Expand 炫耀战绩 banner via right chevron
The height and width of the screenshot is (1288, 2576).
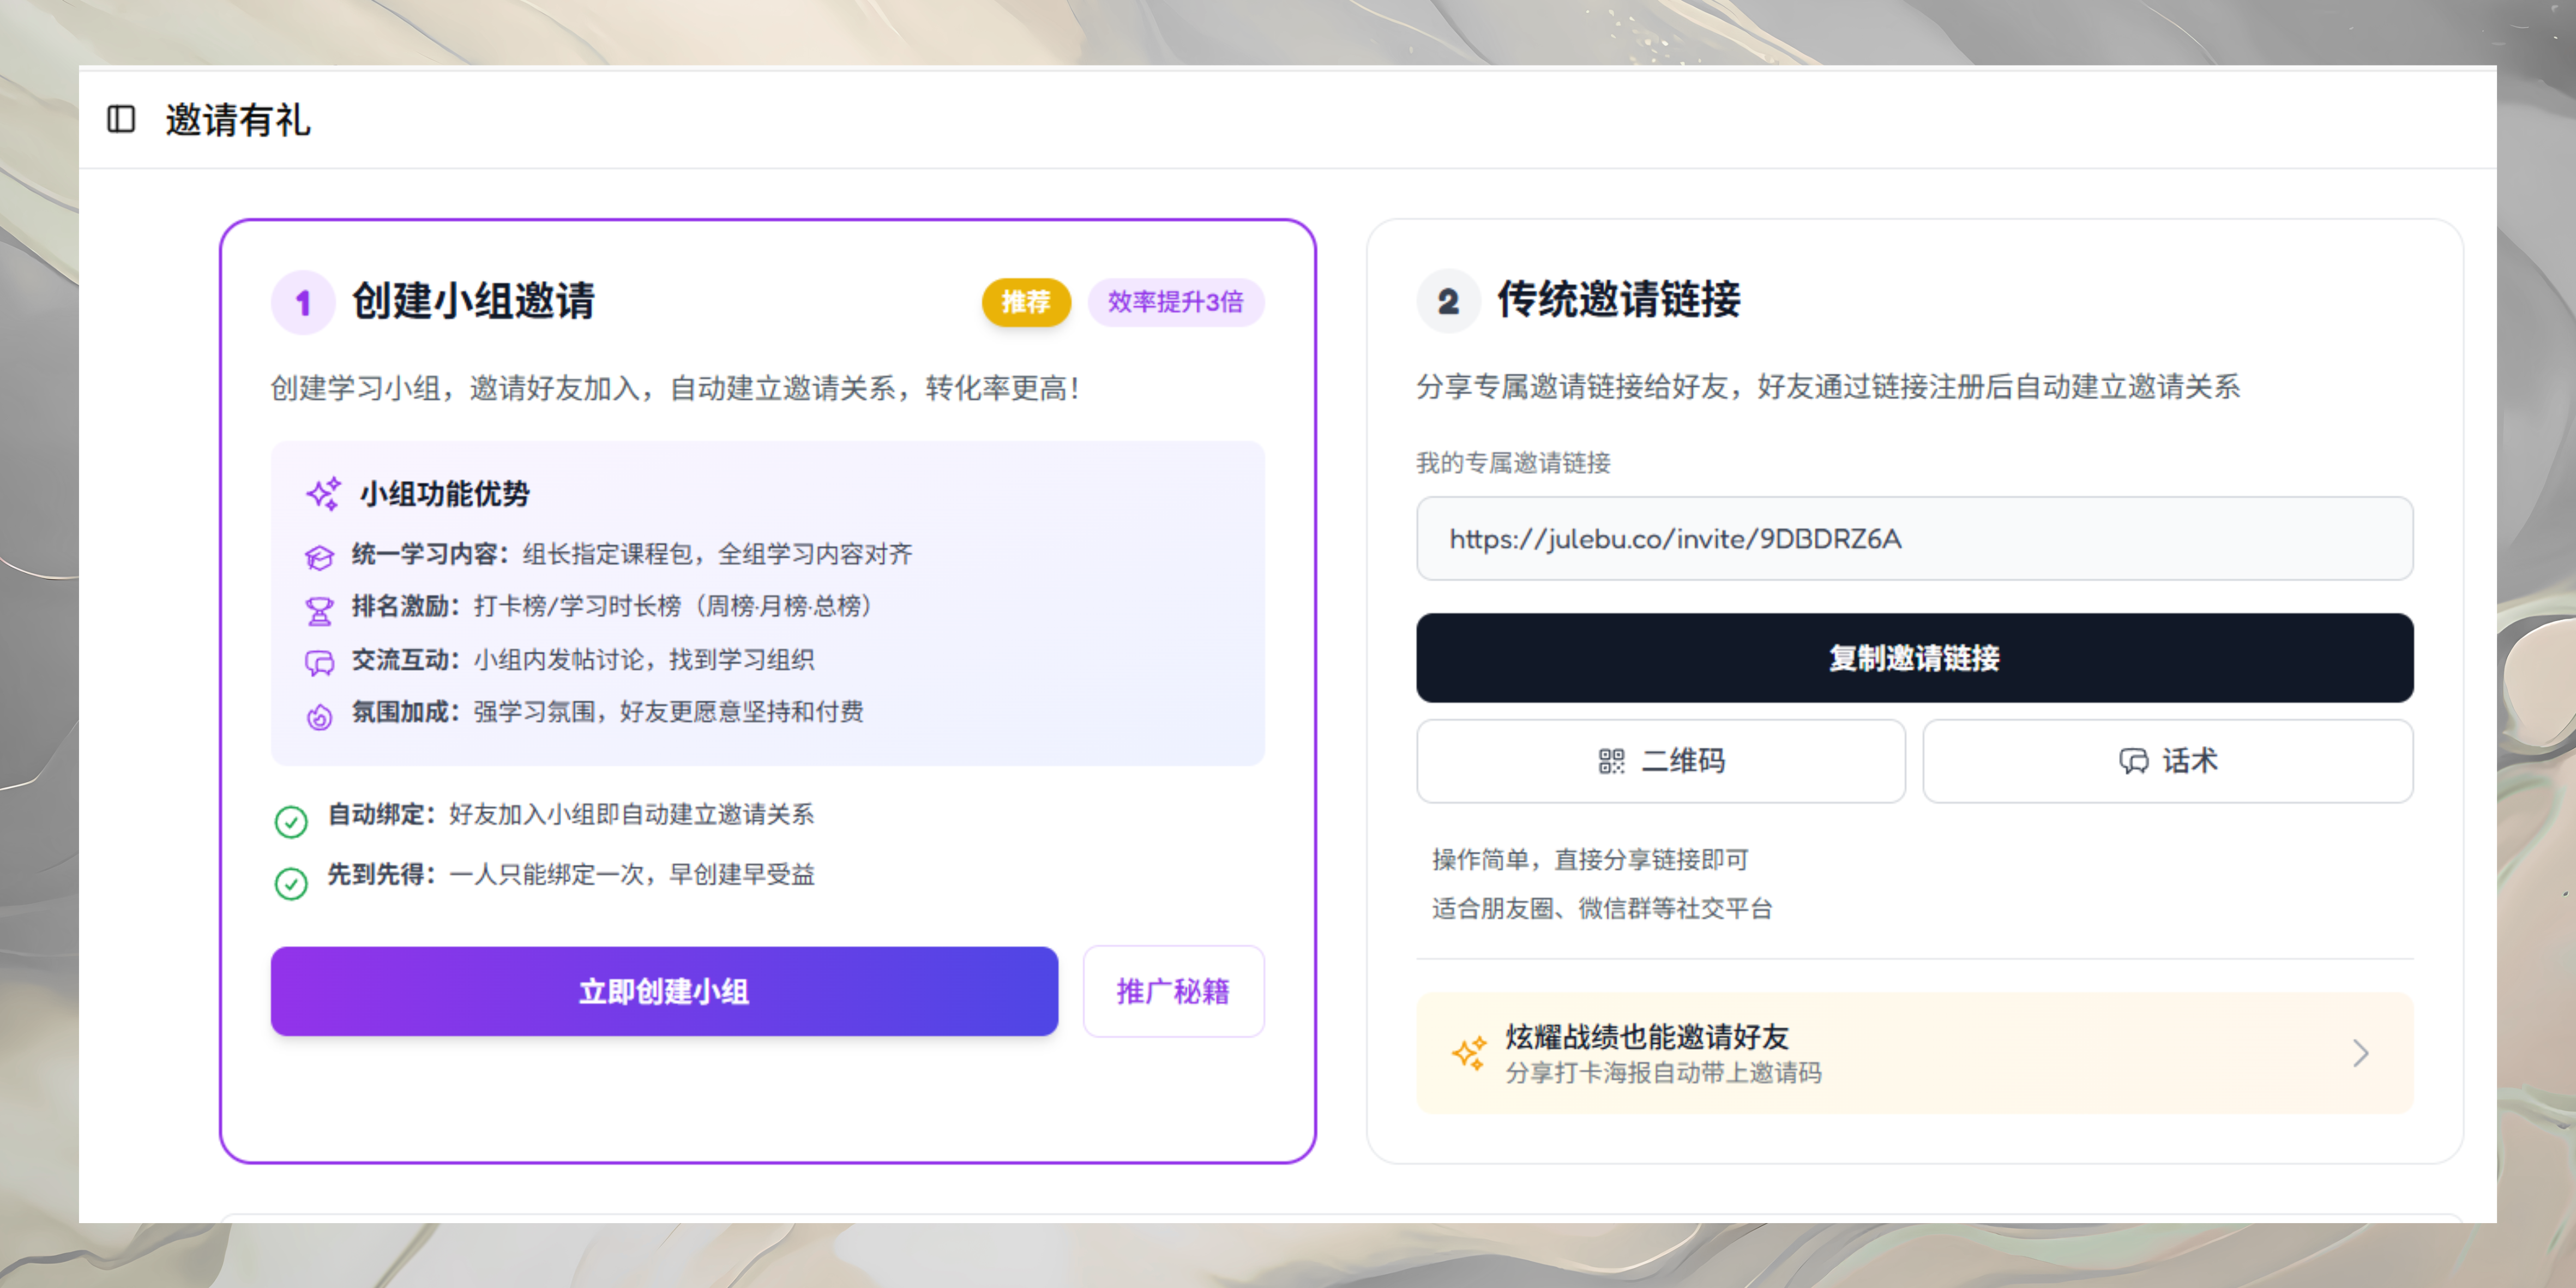click(x=2360, y=1053)
